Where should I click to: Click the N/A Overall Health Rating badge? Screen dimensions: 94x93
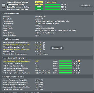pyautogui.click(x=39, y=5)
